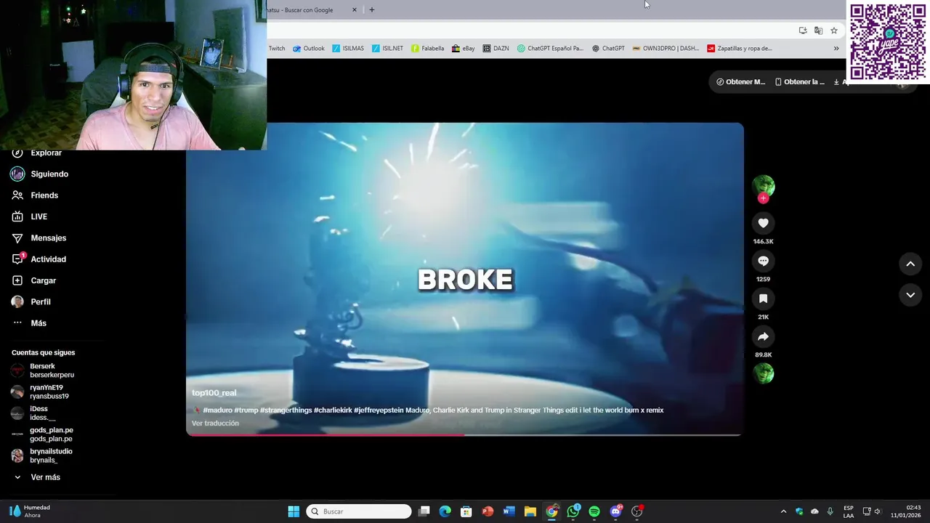Open the Friends section in sidebar
The image size is (930, 523).
[x=35, y=195]
